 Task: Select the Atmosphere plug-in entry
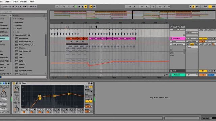[23, 38]
